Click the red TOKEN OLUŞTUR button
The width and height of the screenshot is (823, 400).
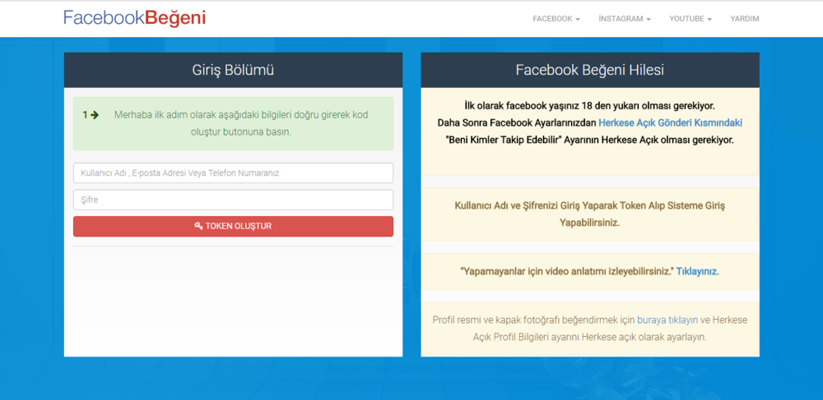(x=233, y=226)
